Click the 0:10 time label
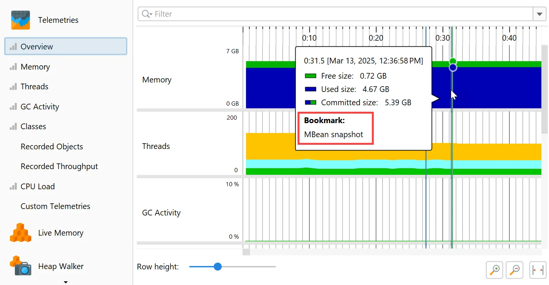The width and height of the screenshot is (549, 285). (x=309, y=38)
